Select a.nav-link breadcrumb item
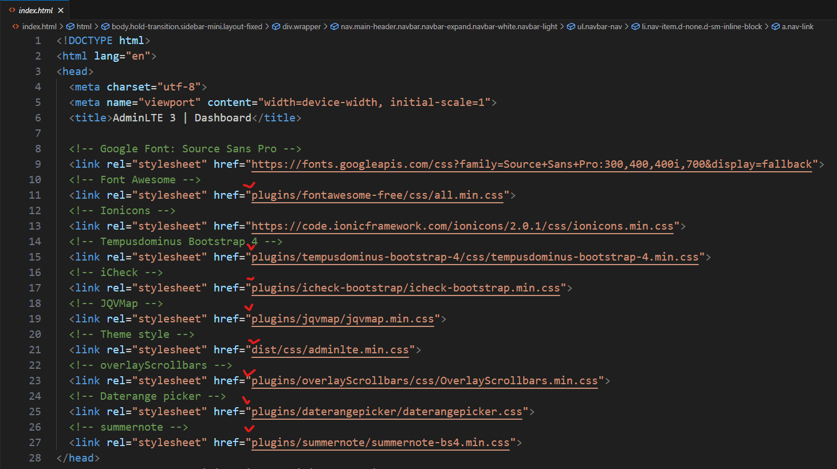837x469 pixels. pos(797,26)
